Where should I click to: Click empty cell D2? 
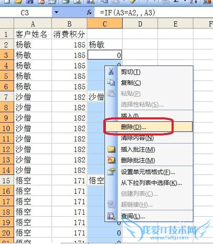pyautogui.click(x=140, y=45)
